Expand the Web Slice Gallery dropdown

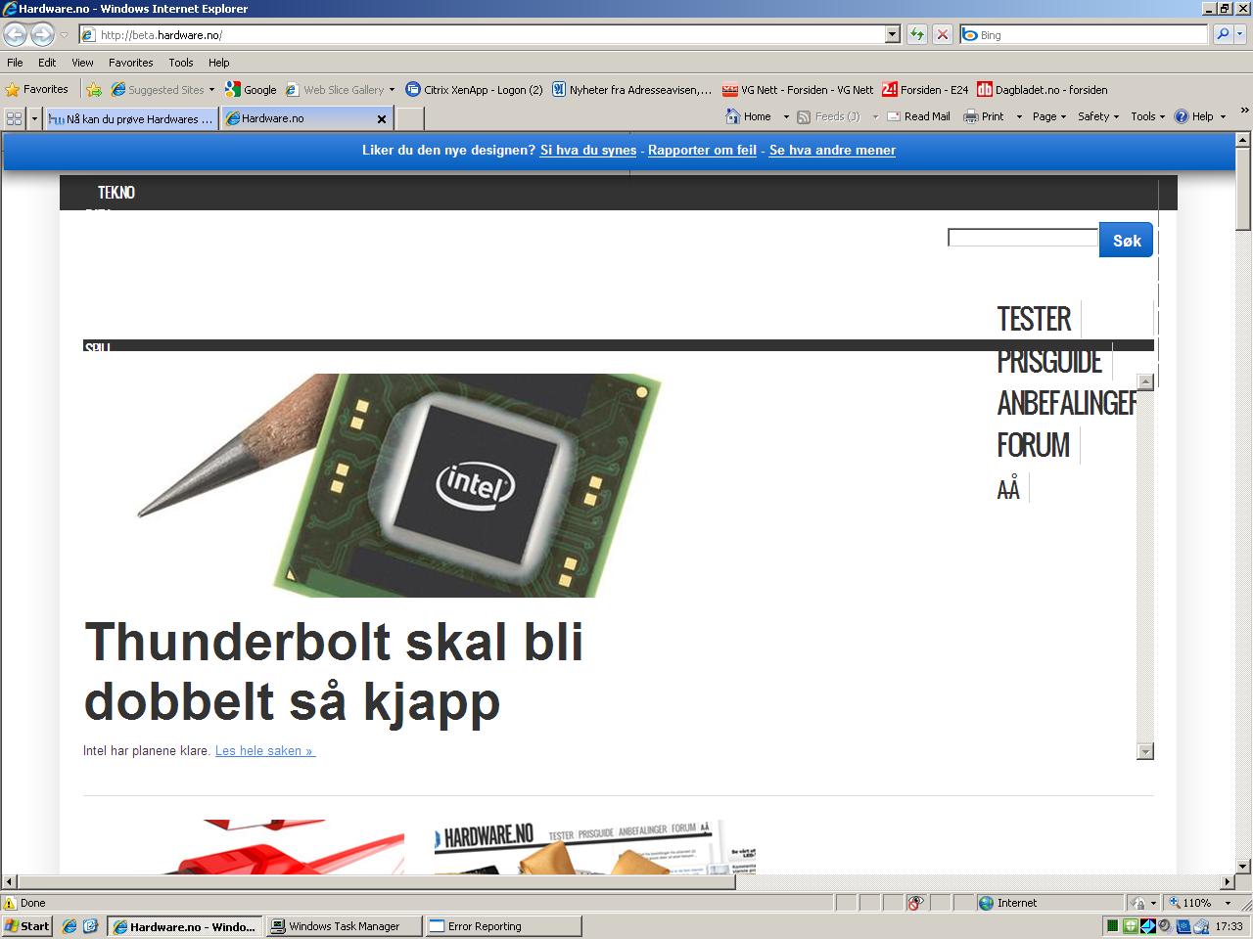(x=392, y=90)
